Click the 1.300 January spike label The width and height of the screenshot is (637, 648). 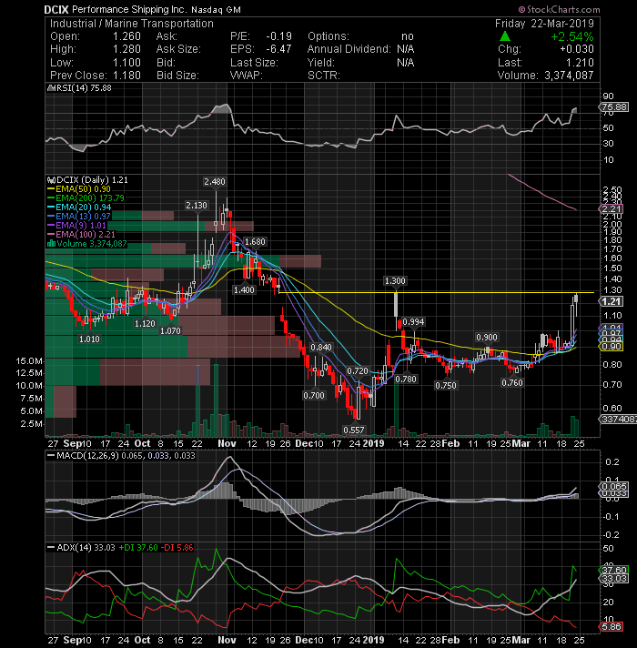[395, 281]
